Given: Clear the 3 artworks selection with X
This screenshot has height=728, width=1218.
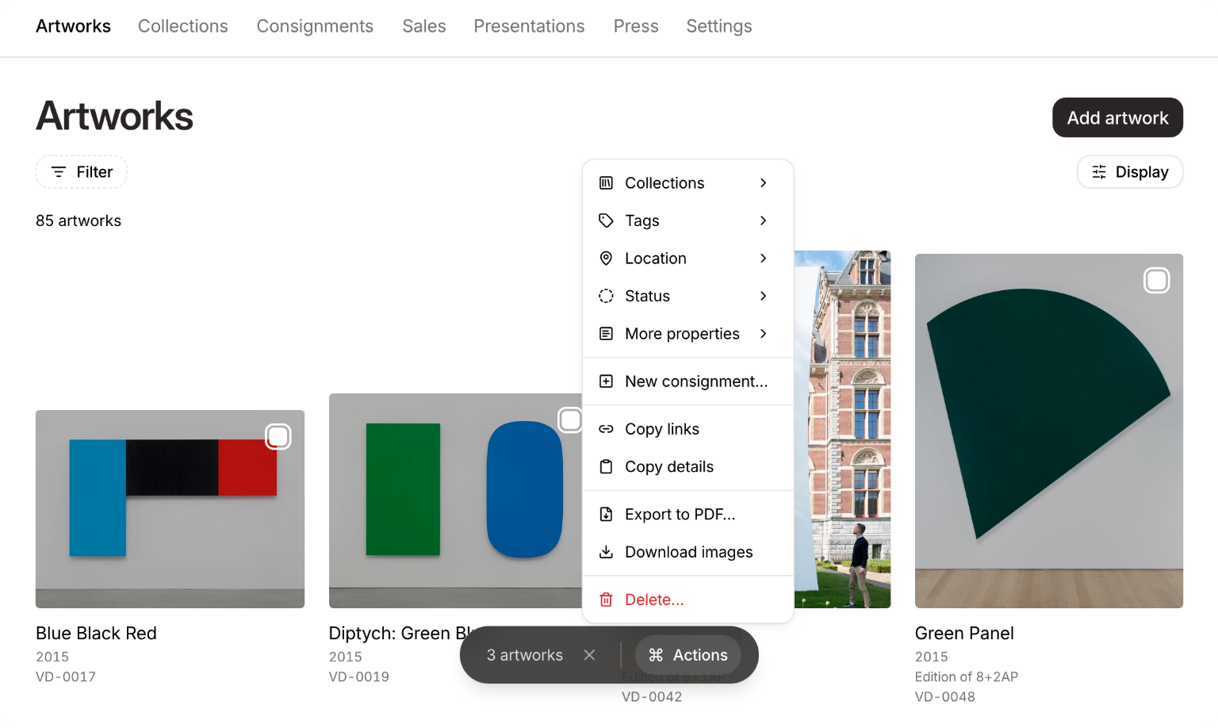Looking at the screenshot, I should 589,655.
